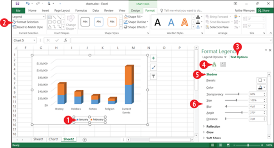Open the chart element Legend dropdown

[x=44, y=17]
